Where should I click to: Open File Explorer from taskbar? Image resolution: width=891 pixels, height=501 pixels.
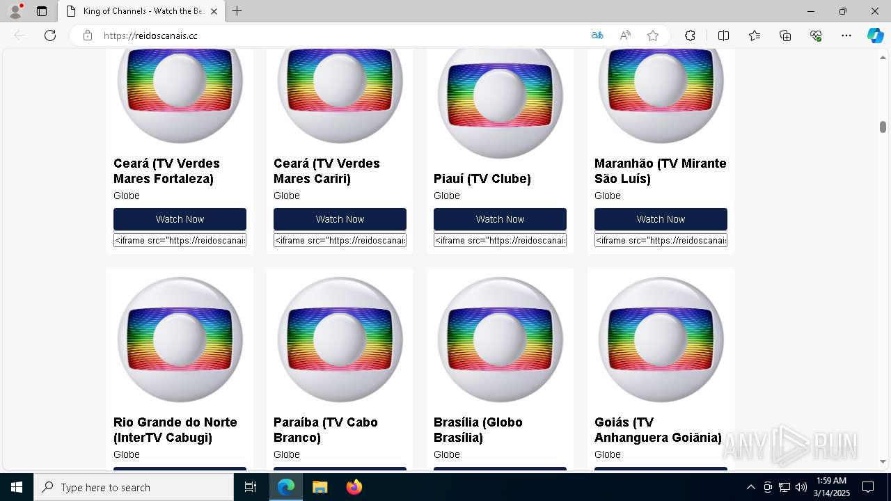click(x=320, y=487)
